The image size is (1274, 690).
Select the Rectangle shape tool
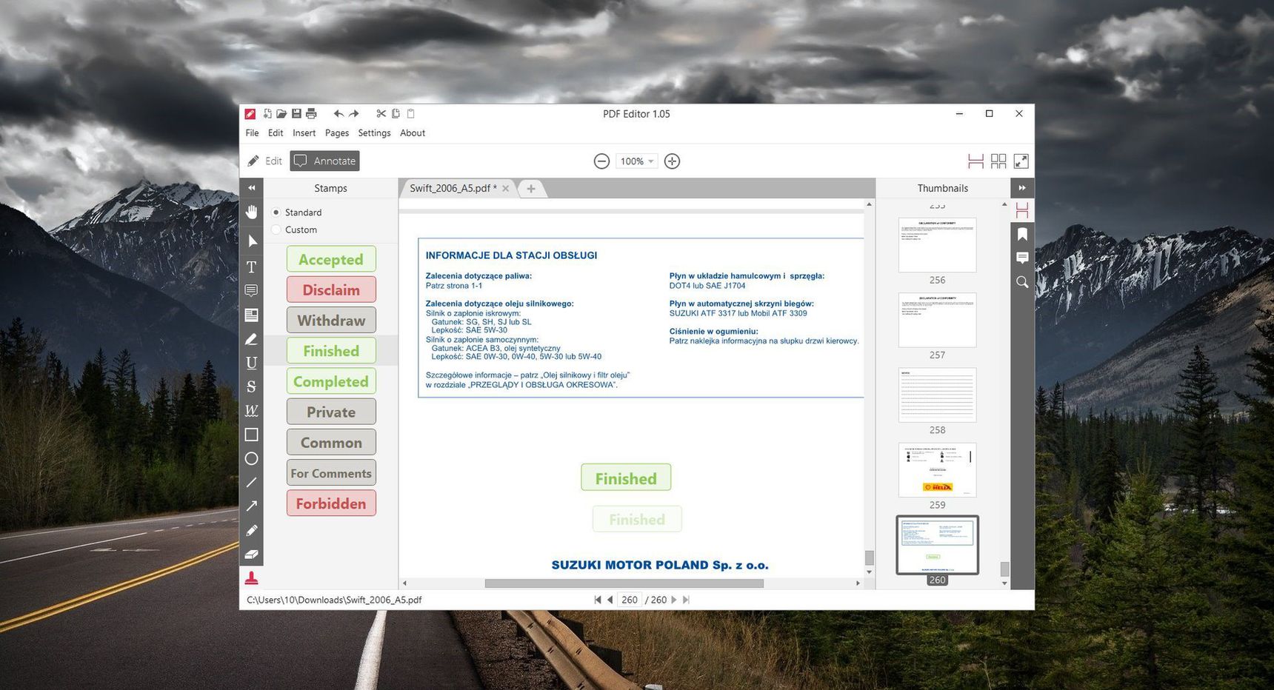point(252,435)
